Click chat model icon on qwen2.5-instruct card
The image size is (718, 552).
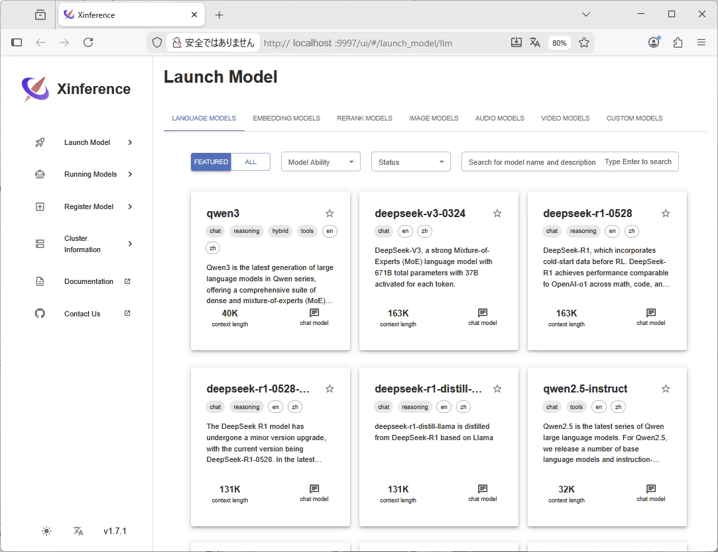tap(650, 488)
